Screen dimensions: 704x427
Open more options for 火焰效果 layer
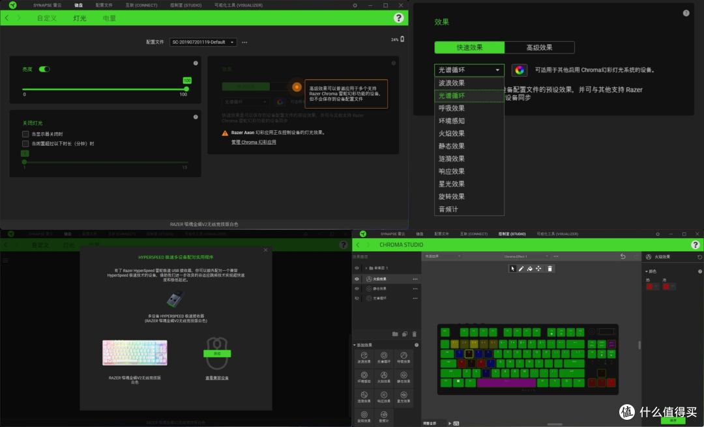(x=415, y=279)
